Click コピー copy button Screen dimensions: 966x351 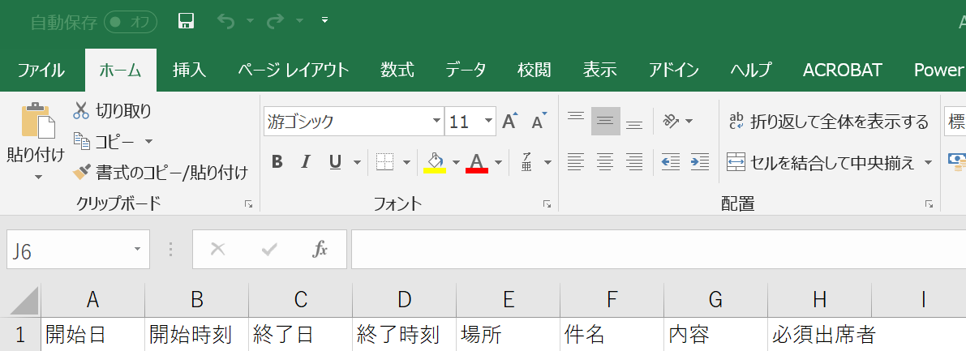(x=104, y=142)
